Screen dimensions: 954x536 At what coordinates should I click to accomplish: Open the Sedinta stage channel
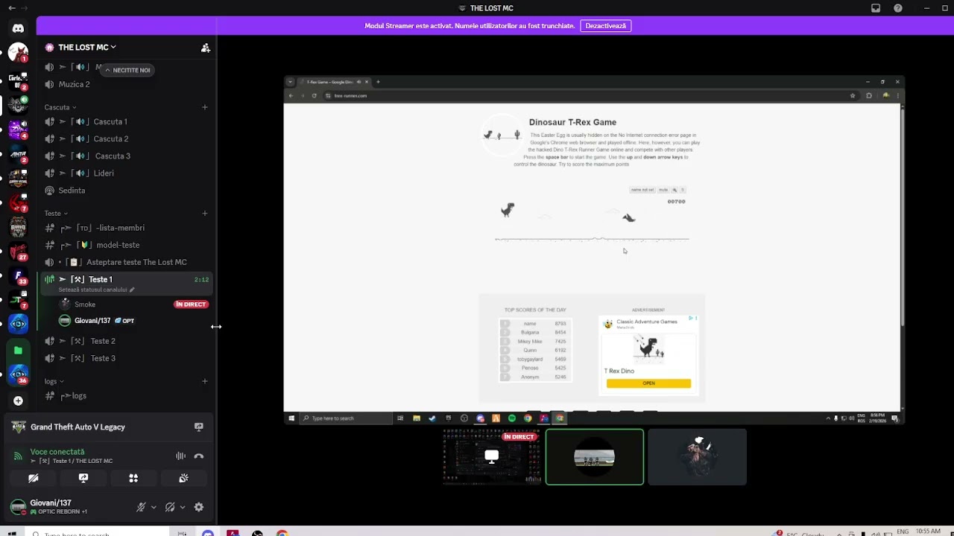tap(127, 191)
